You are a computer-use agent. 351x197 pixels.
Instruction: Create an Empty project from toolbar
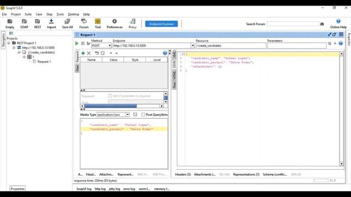(x=10, y=24)
